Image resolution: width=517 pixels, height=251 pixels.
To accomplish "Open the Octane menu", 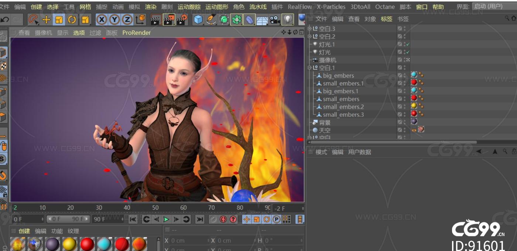I will tap(385, 7).
